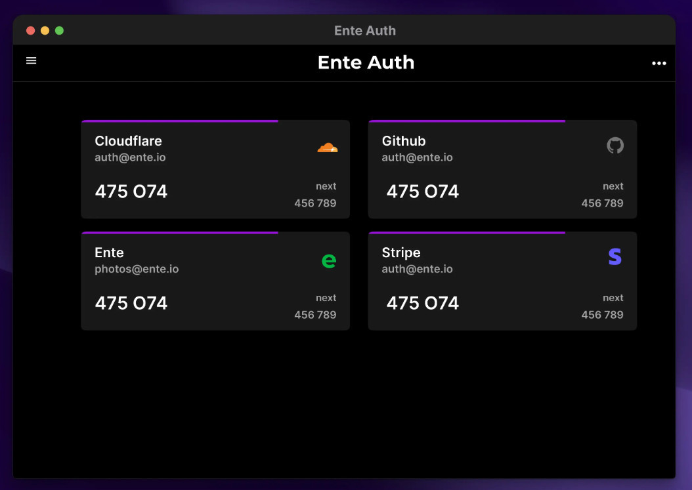Image resolution: width=692 pixels, height=490 pixels.
Task: Click the Github octocat icon
Action: [x=615, y=146]
